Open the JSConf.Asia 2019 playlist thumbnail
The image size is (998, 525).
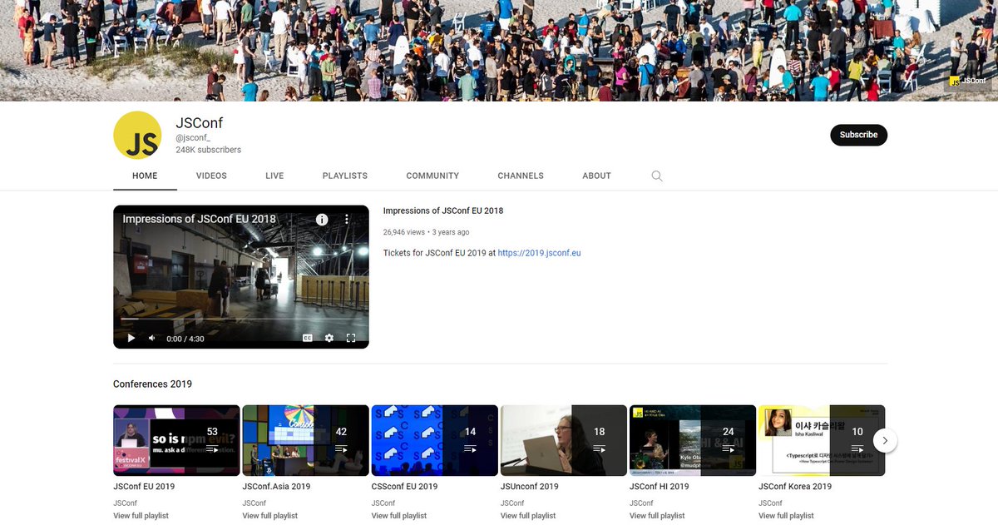click(305, 439)
